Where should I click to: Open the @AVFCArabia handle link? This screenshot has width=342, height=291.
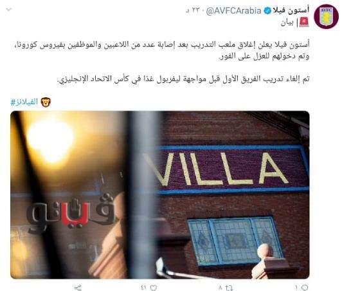point(233,11)
